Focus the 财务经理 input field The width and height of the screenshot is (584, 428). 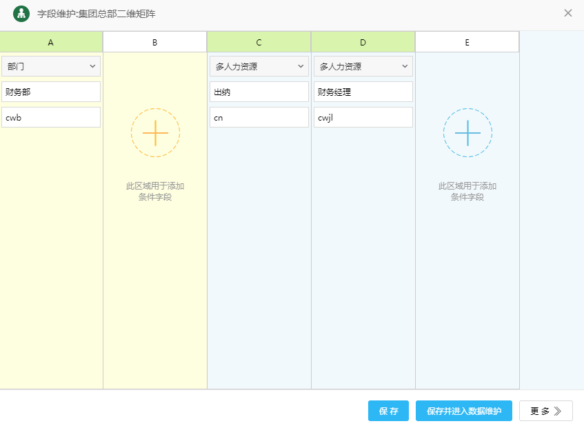click(363, 92)
